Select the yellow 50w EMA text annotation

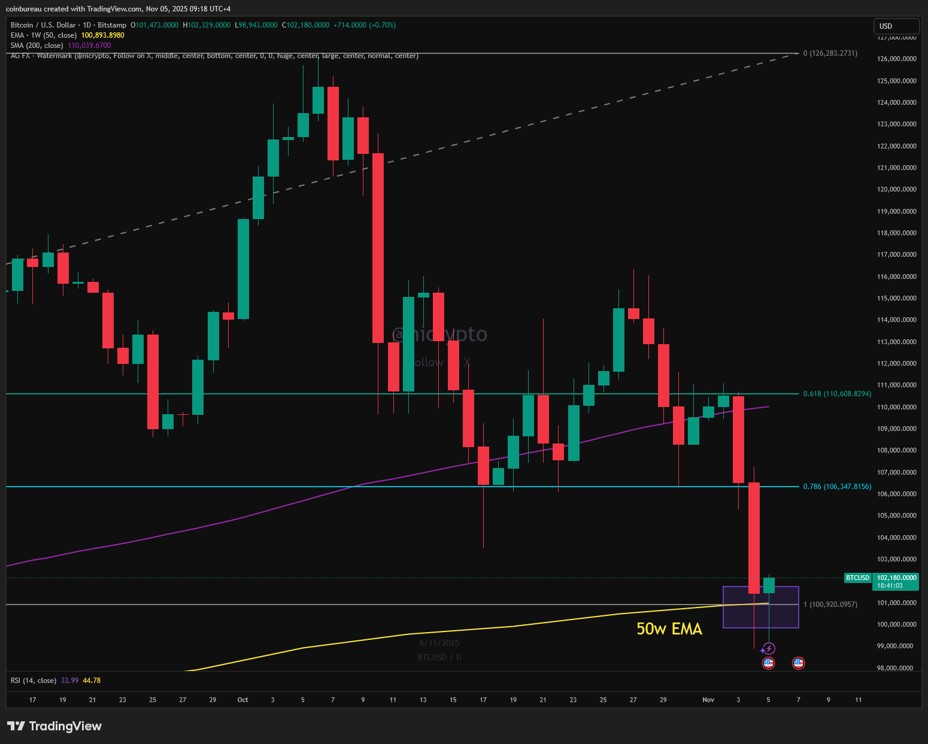click(669, 629)
